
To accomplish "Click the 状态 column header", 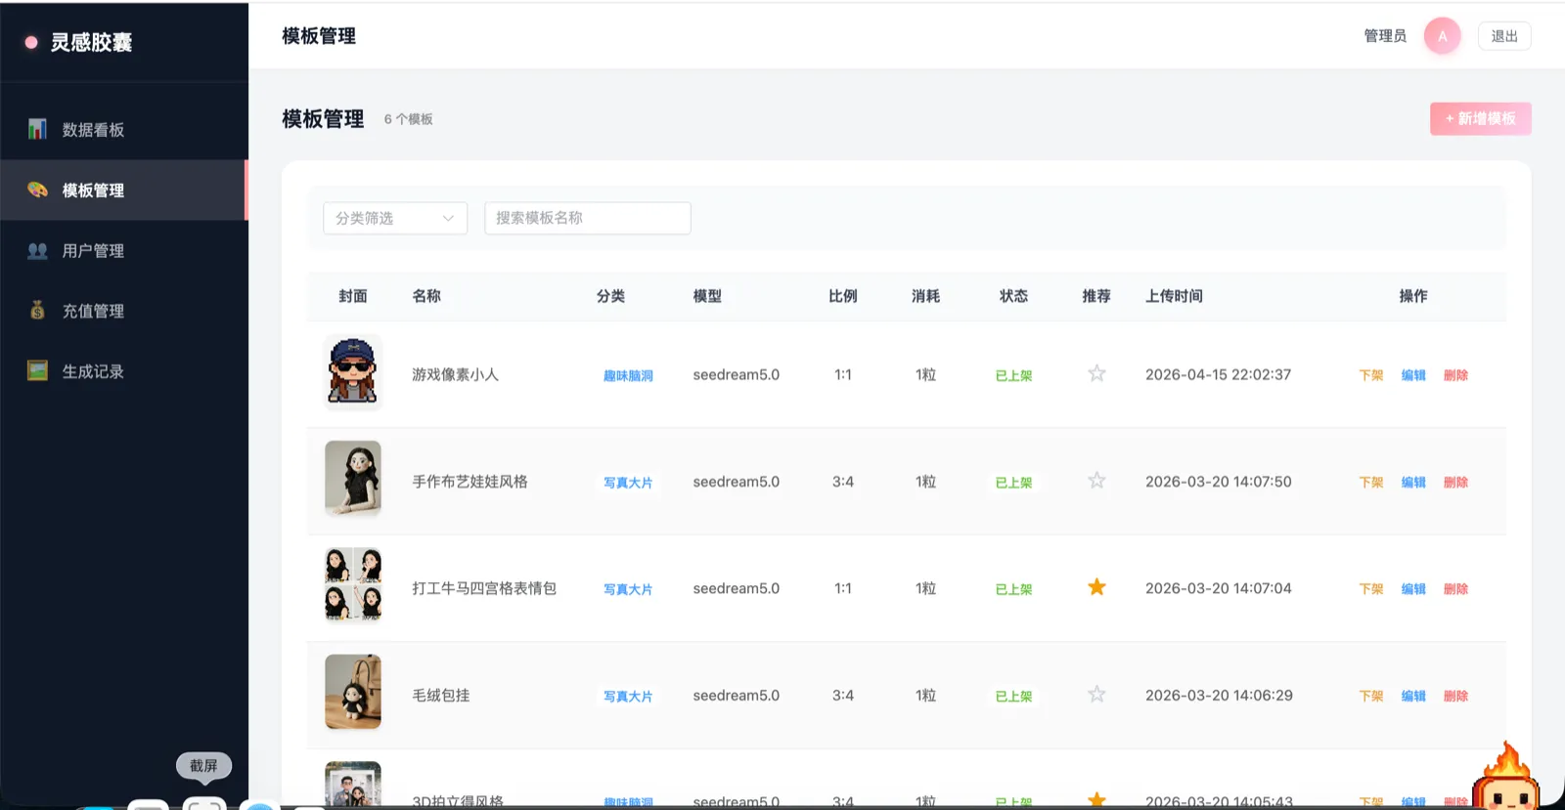I will (1013, 296).
